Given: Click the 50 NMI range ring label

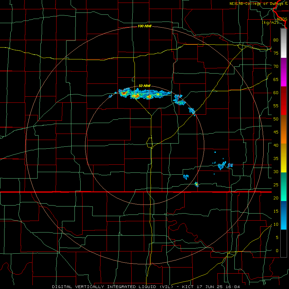Looking at the screenshot, I should click(144, 86).
